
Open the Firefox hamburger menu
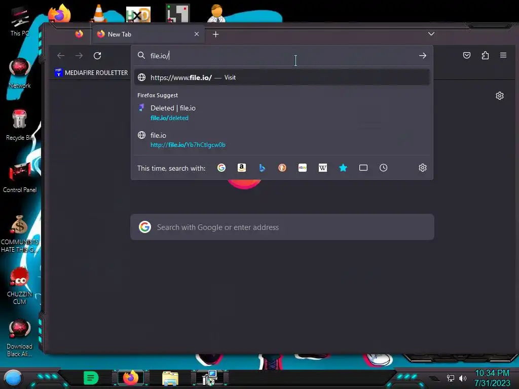pos(503,55)
